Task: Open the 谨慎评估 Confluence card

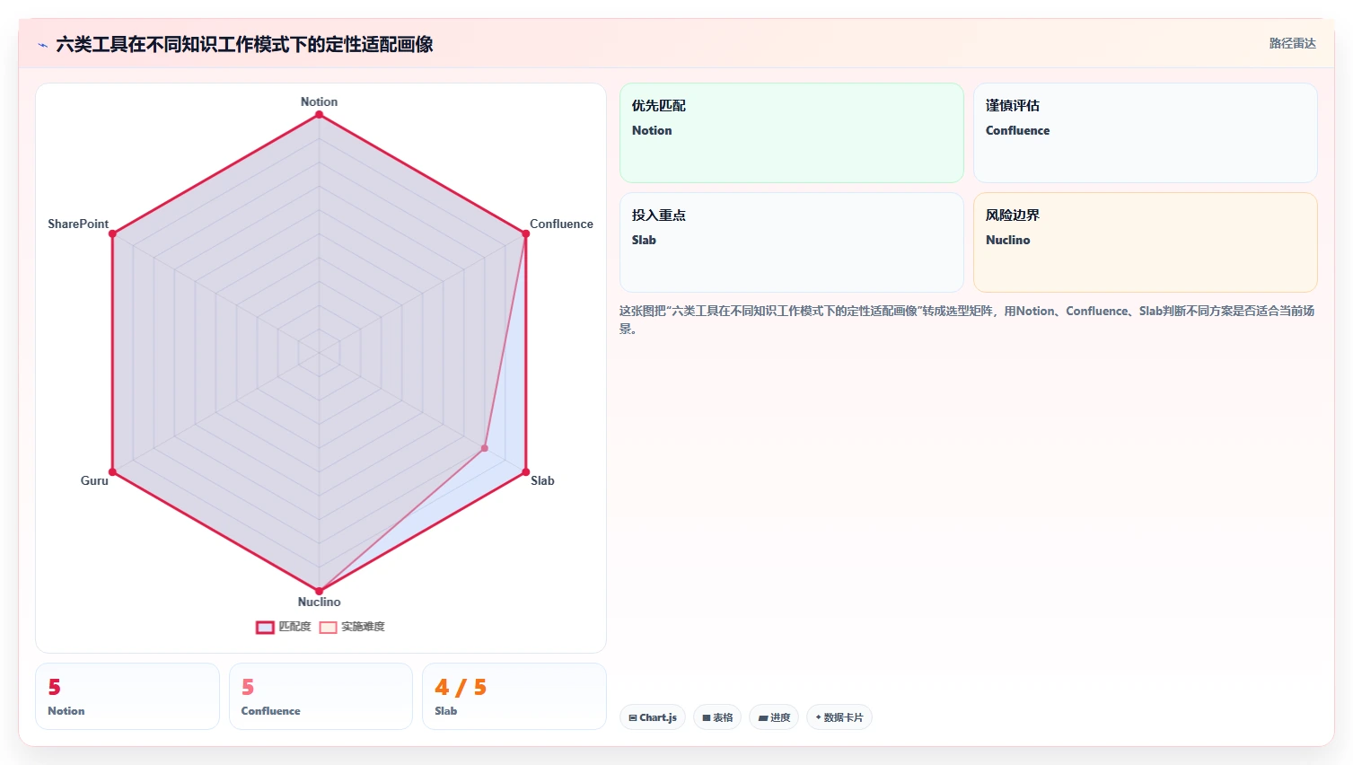Action: pyautogui.click(x=1145, y=133)
